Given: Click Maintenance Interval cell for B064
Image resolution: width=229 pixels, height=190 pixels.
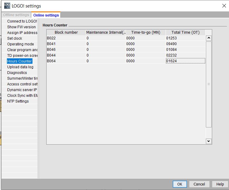Looking at the screenshot, I should pyautogui.click(x=106, y=61).
